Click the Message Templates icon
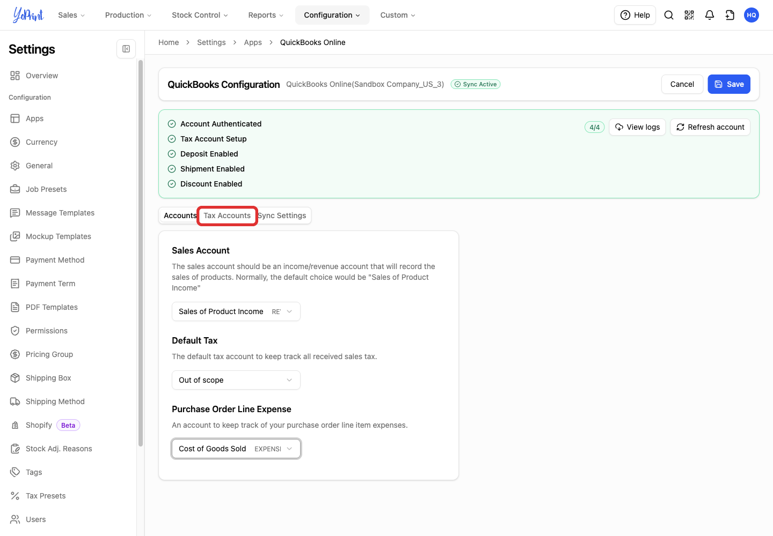The height and width of the screenshot is (536, 773). tap(15, 213)
